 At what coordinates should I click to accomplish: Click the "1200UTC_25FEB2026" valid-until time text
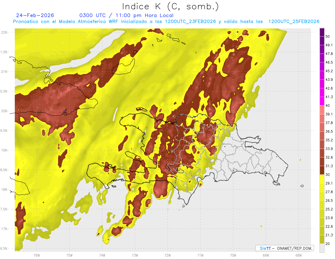pos(294,22)
